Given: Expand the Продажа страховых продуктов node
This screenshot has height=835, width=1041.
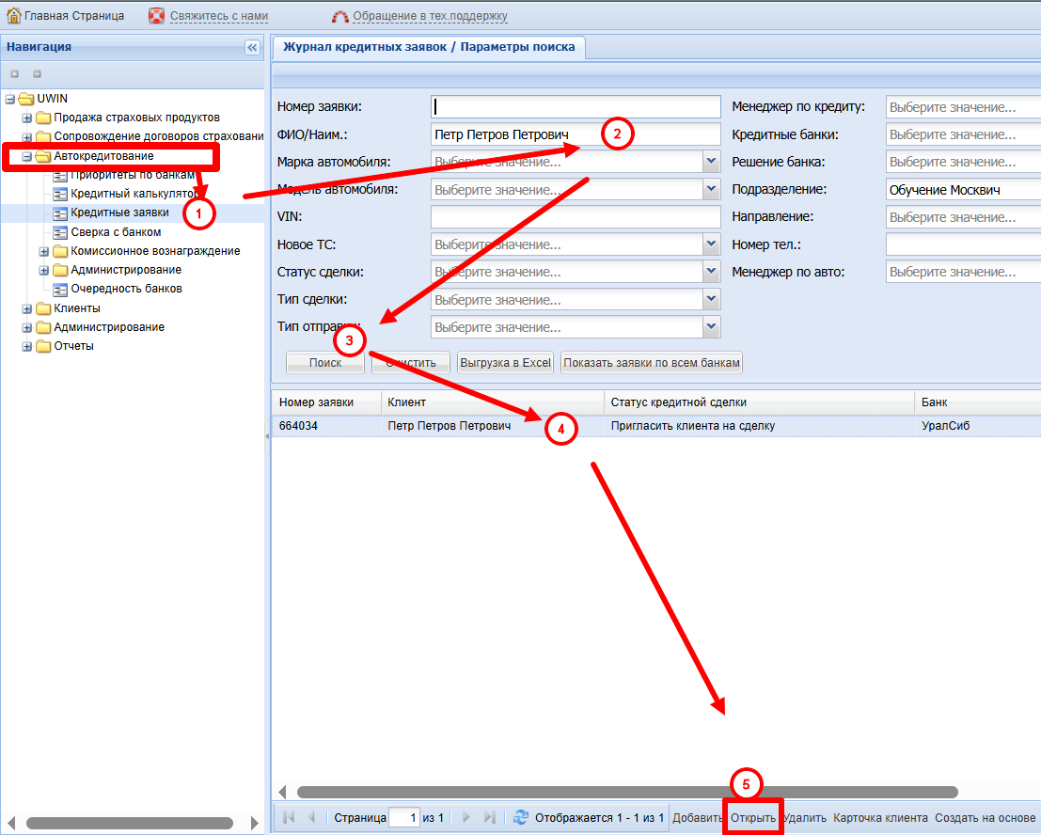Looking at the screenshot, I should (x=27, y=118).
